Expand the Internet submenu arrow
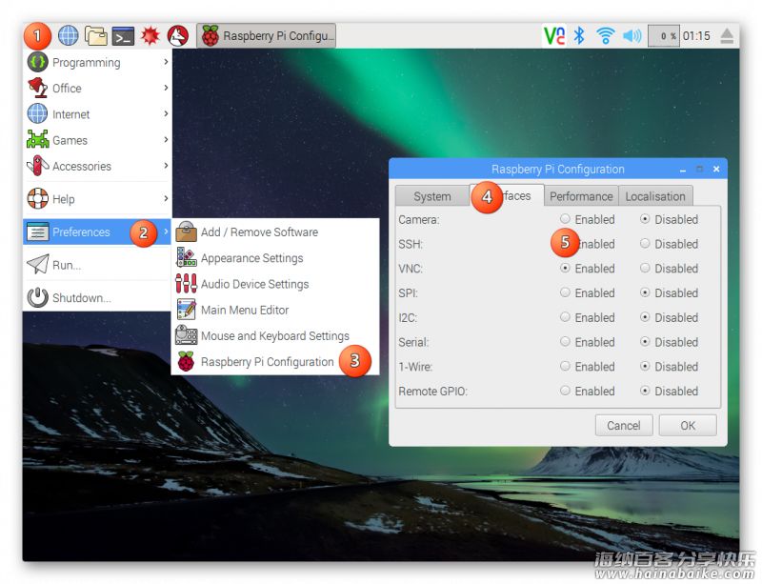Screen dimensions: 762x584 coord(166,113)
